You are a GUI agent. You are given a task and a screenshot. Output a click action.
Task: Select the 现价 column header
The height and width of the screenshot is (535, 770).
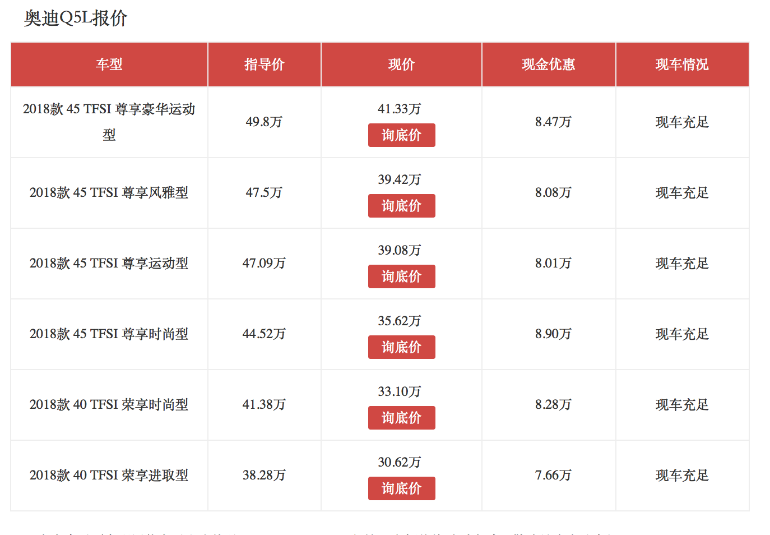[x=401, y=64]
